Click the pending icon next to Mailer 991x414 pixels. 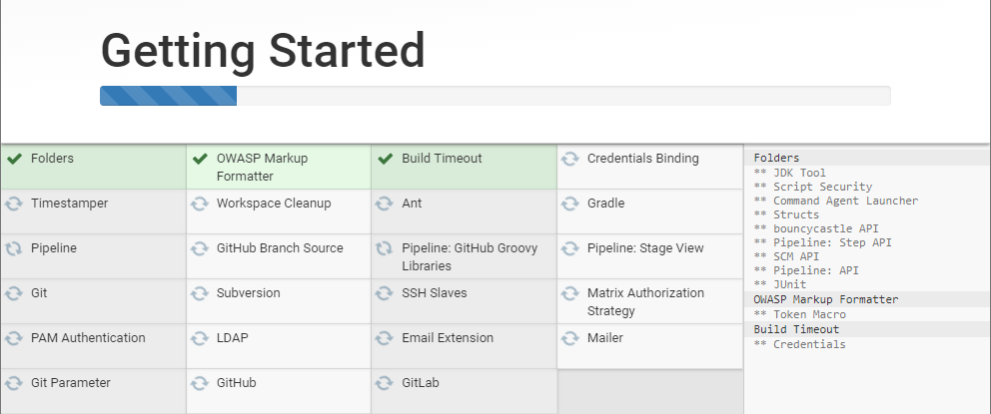(x=570, y=338)
